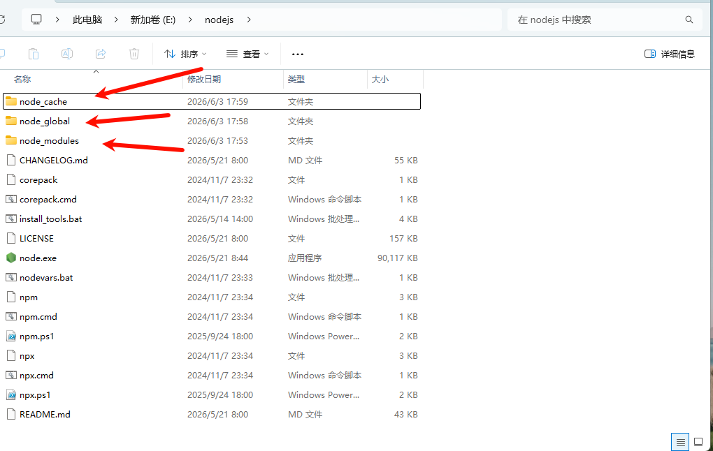This screenshot has width=713, height=451.
Task: Open the View (查看) dropdown
Action: 247,54
